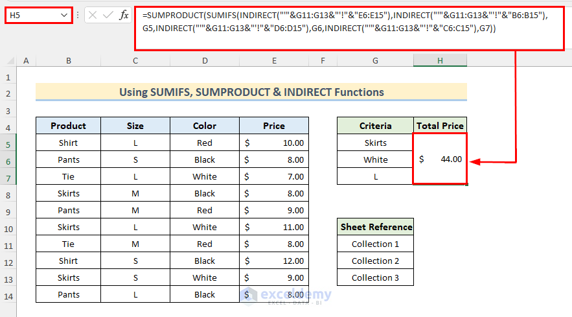This screenshot has width=572, height=317.
Task: Click inside the SUMPRODUCT formula bar
Action: [x=349, y=29]
